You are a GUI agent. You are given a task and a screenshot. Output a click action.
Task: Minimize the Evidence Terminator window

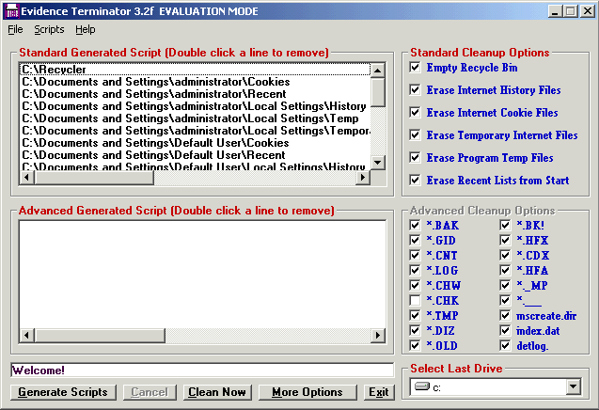(x=555, y=11)
